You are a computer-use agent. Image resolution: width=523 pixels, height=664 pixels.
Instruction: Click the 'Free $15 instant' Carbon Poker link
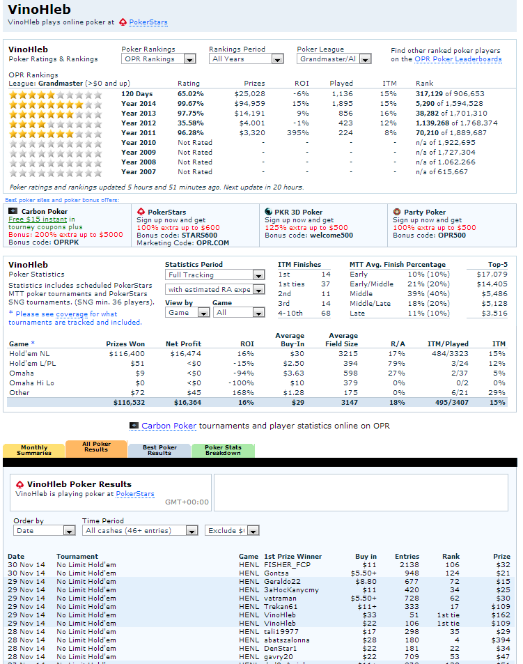pos(38,219)
